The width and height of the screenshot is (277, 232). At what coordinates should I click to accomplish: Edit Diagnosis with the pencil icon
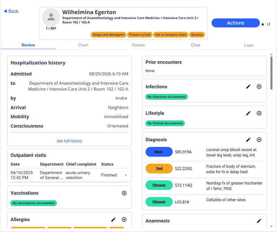(248, 140)
